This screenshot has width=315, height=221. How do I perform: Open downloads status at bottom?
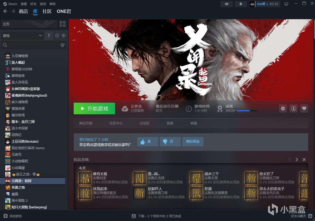pyautogui.click(x=156, y=216)
